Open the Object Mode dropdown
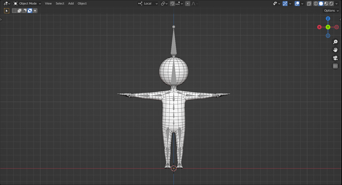The image size is (342, 185). click(27, 3)
